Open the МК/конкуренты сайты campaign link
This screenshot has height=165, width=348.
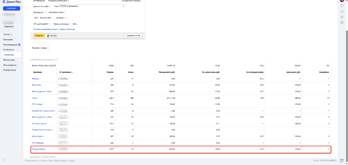41,91
